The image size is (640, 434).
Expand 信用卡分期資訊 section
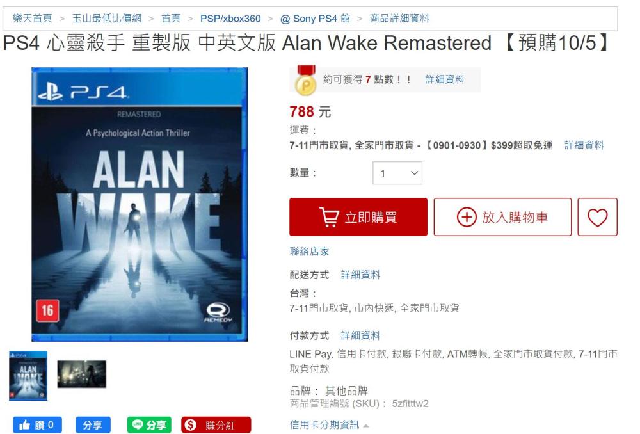[x=329, y=424]
